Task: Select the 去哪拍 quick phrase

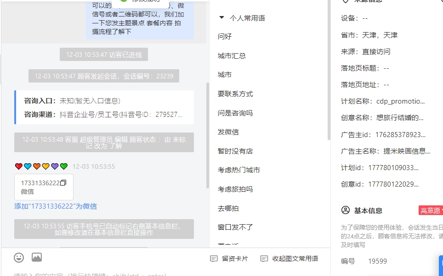Action: pyautogui.click(x=228, y=208)
